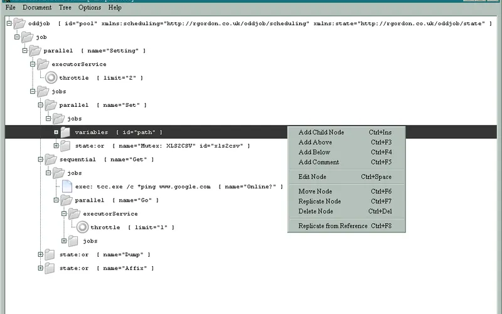The image size is (502, 314).
Task: Select the state:or name="Affix" row text
Action: 107,268
